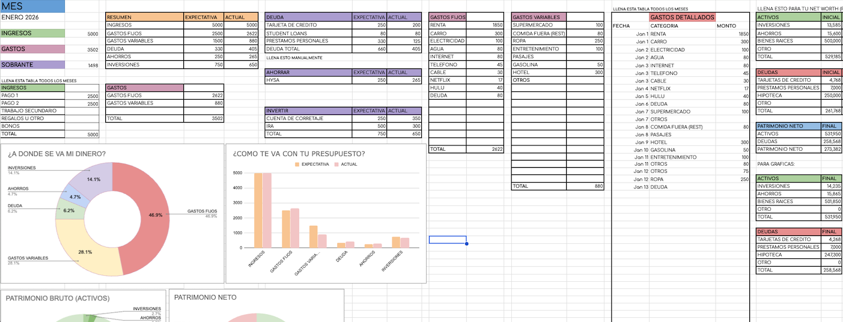Click the orange EXPECTATIVA legend swatch
Viewport: 843px width, 322px height.
pyautogui.click(x=297, y=164)
